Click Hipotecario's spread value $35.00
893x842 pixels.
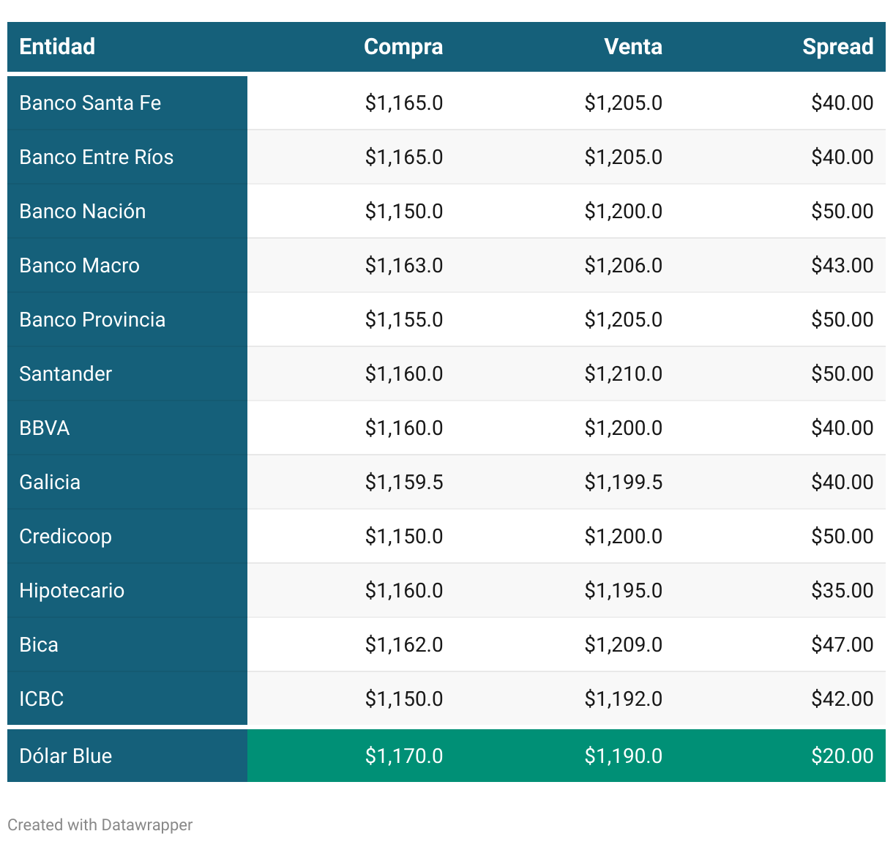pos(842,591)
